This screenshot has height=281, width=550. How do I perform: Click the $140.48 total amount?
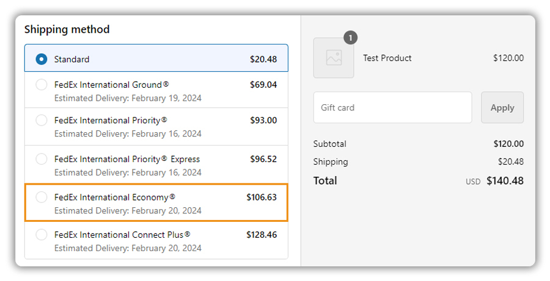tap(505, 180)
